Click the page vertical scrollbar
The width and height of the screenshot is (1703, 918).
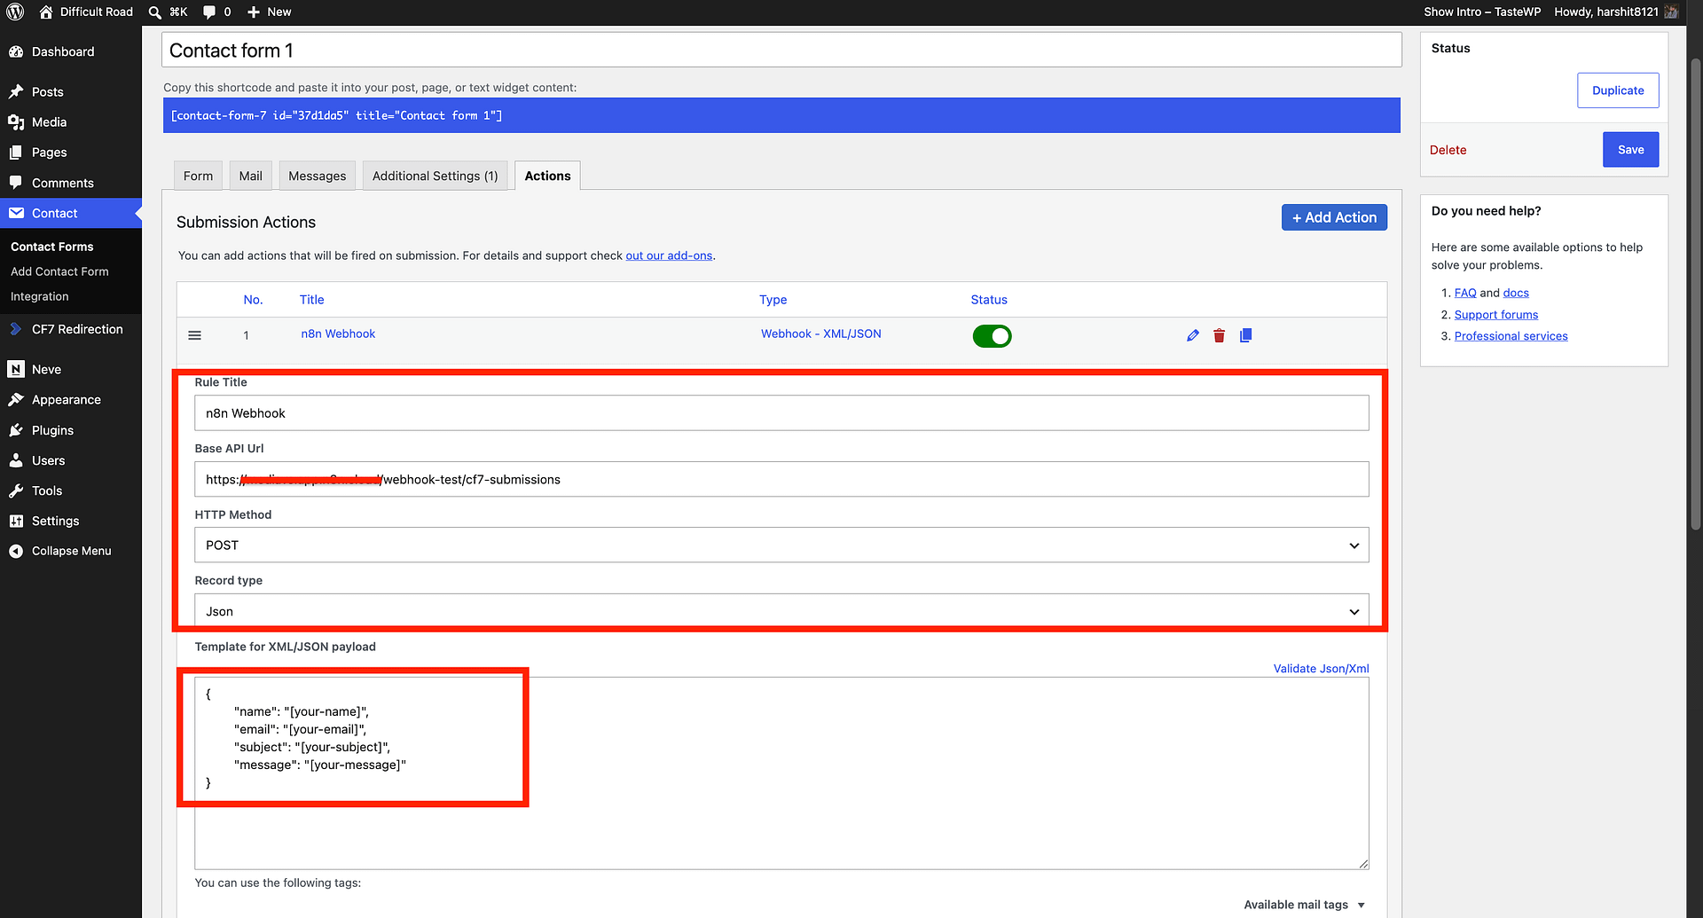point(1695,293)
